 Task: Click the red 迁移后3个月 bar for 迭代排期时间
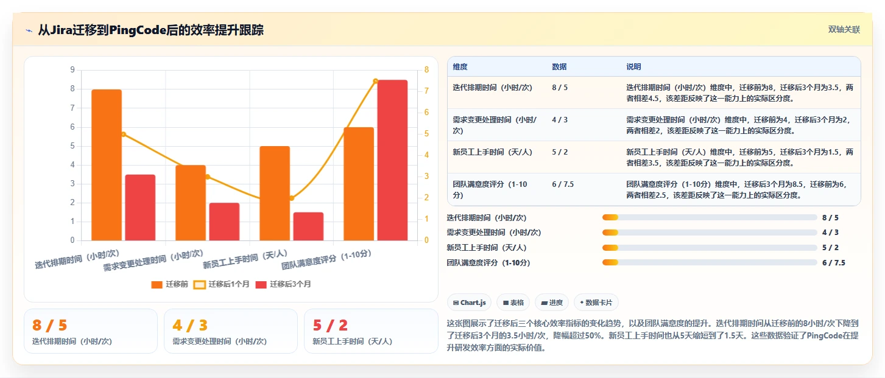[140, 208]
